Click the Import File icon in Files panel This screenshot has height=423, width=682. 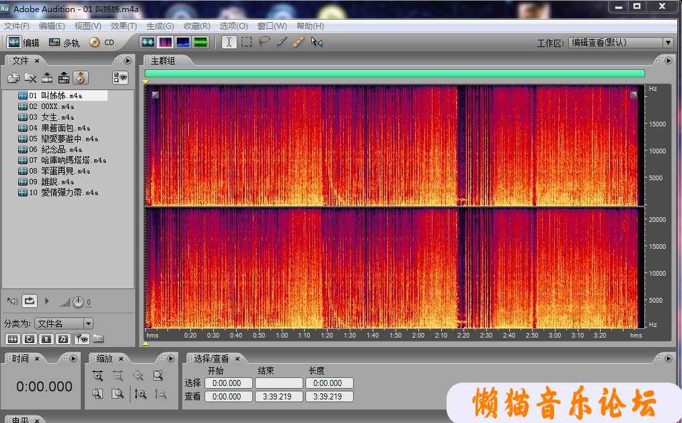(13, 78)
